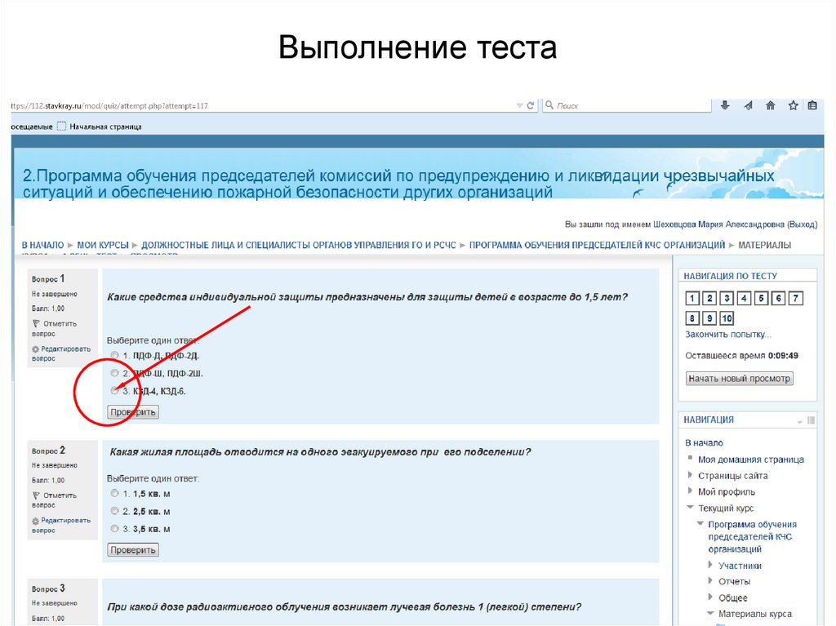The width and height of the screenshot is (836, 626).
Task: Click the downloads arrow icon
Action: click(723, 104)
